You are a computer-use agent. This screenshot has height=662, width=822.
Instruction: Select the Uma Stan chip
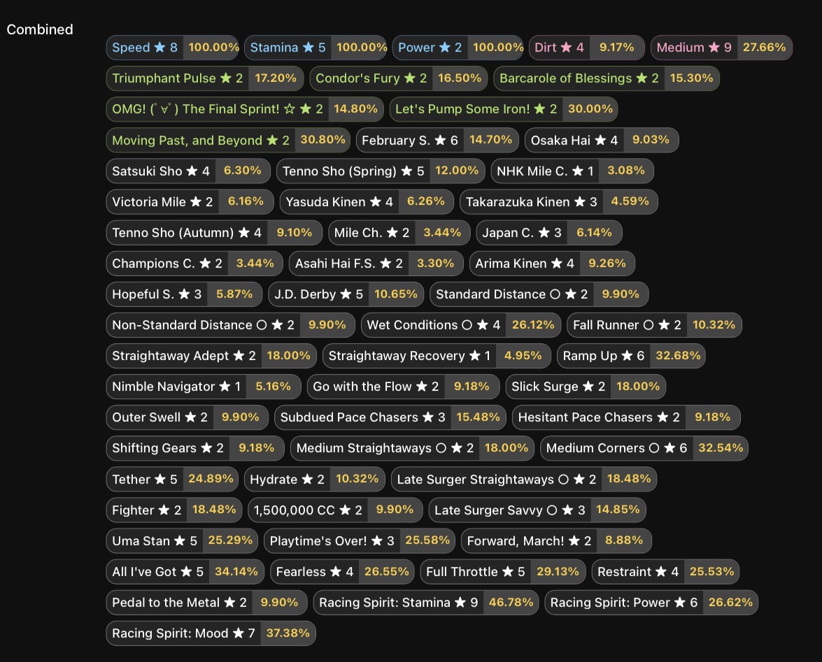[x=182, y=540]
